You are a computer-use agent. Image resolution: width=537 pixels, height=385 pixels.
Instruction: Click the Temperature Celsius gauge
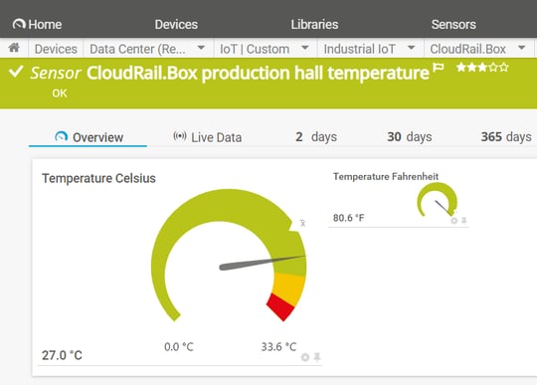[229, 256]
